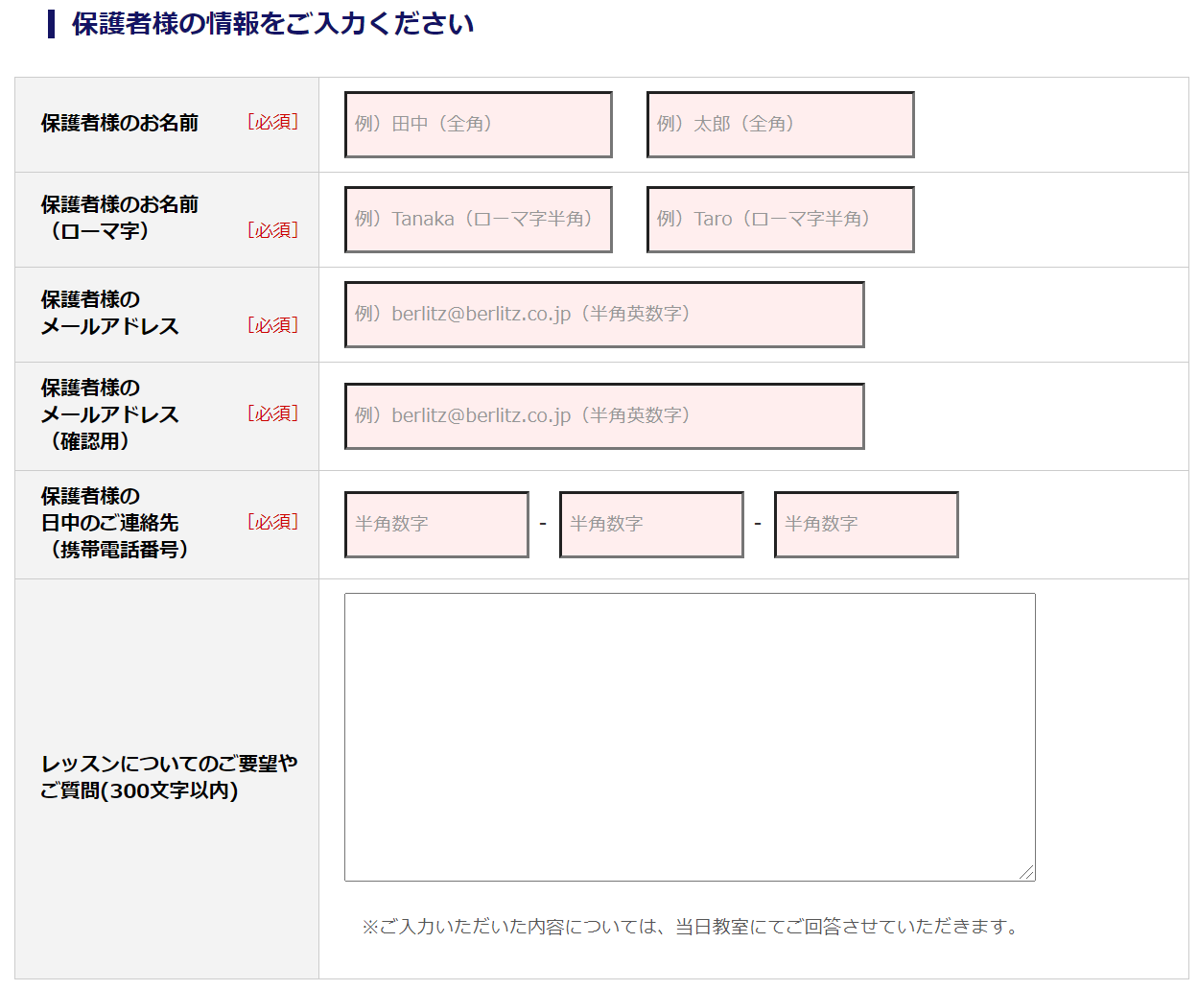Screen dimensions: 1198x990
Task: Click the first phone number segment box
Action: click(436, 525)
